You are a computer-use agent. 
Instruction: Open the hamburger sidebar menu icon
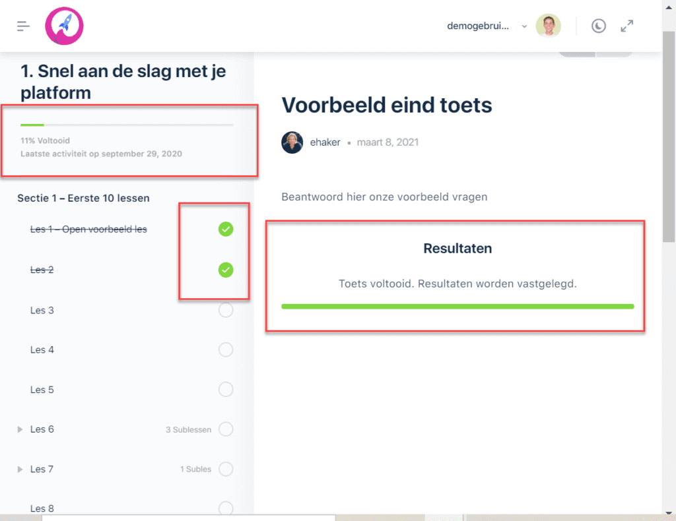coord(23,26)
